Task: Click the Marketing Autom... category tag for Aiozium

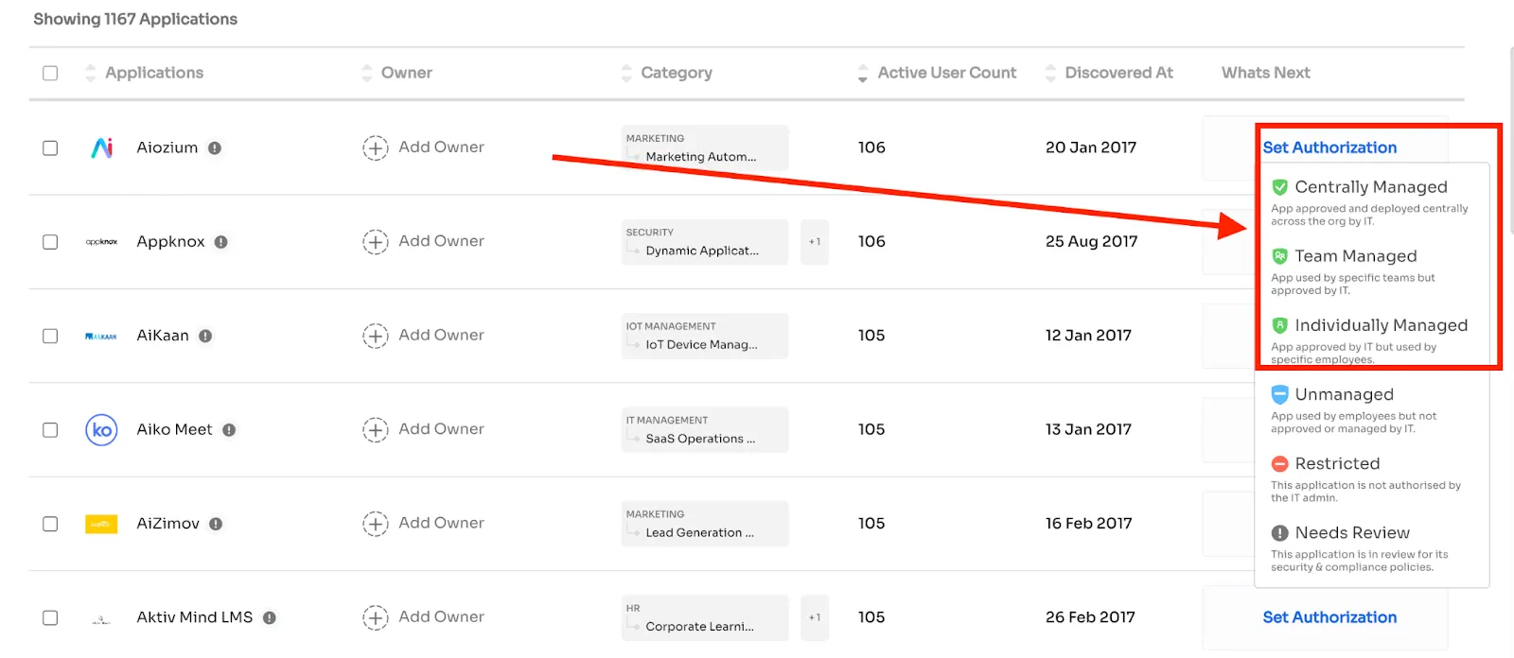Action: click(705, 148)
